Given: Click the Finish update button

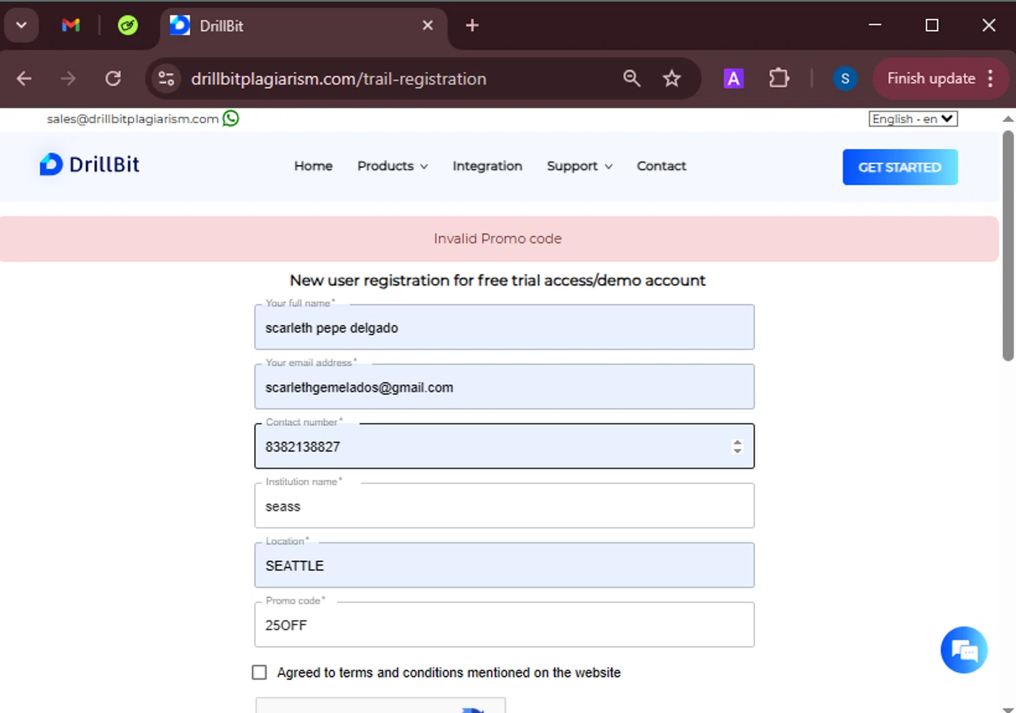Looking at the screenshot, I should (931, 79).
